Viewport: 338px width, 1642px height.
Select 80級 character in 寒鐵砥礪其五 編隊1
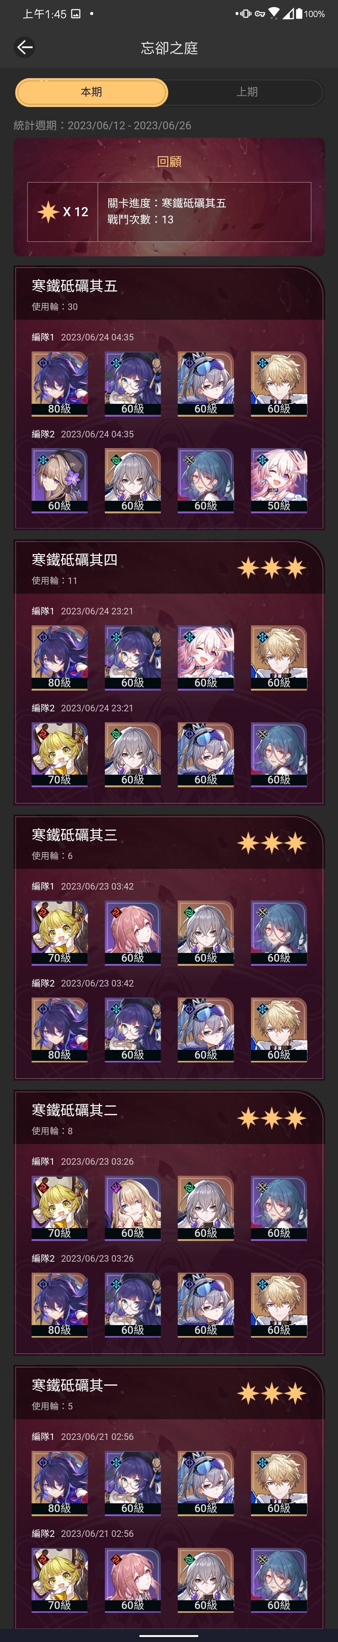pos(60,384)
